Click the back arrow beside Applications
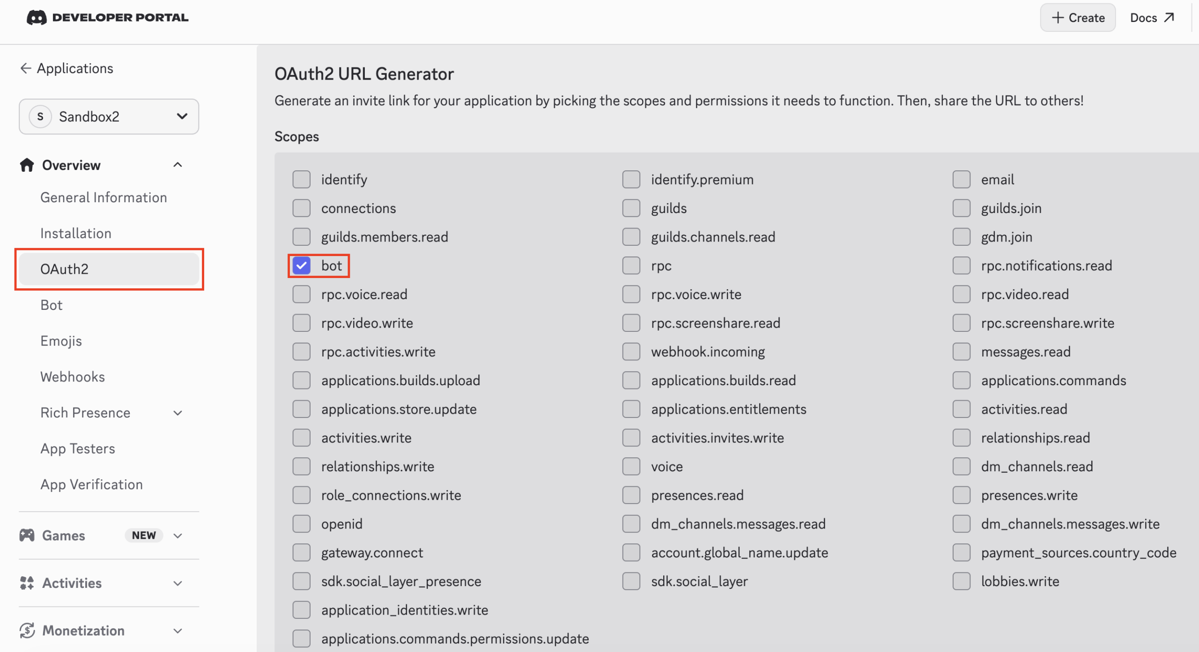 (26, 68)
